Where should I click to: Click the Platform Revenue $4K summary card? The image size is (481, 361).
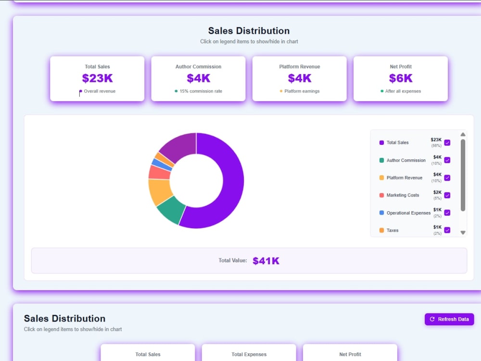(299, 78)
